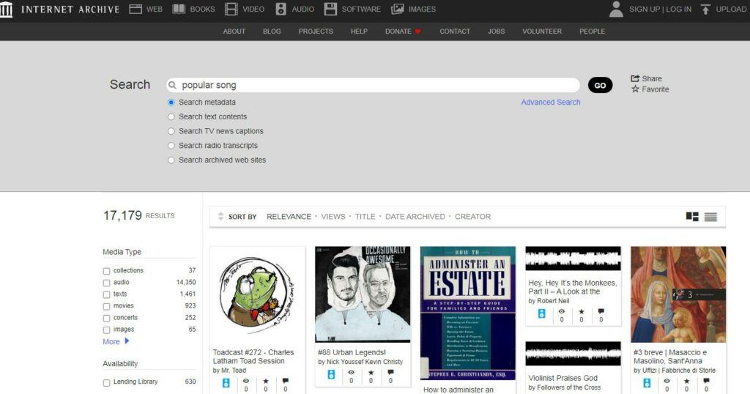
Task: Click the Upload arrow icon
Action: click(x=705, y=9)
